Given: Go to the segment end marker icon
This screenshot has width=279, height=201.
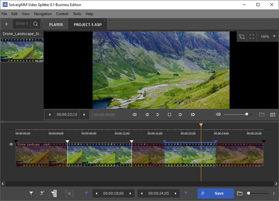Looking at the screenshot, I should (186, 193).
